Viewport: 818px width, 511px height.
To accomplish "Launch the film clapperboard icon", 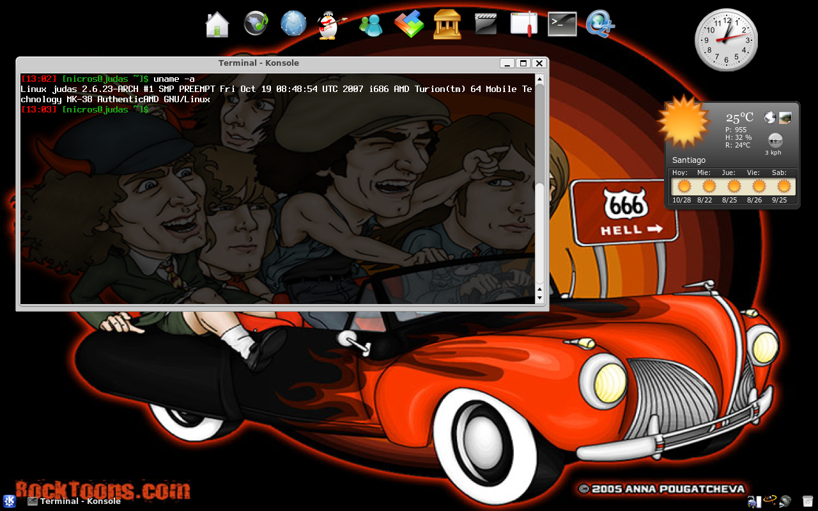I will pos(485,24).
